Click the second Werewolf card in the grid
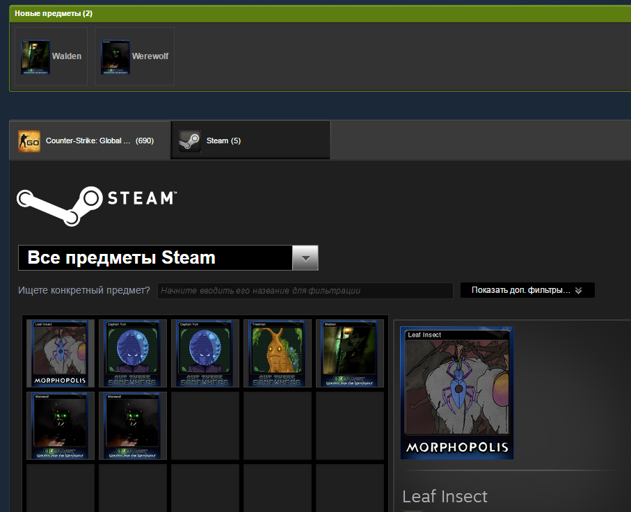The width and height of the screenshot is (631, 512). click(132, 426)
